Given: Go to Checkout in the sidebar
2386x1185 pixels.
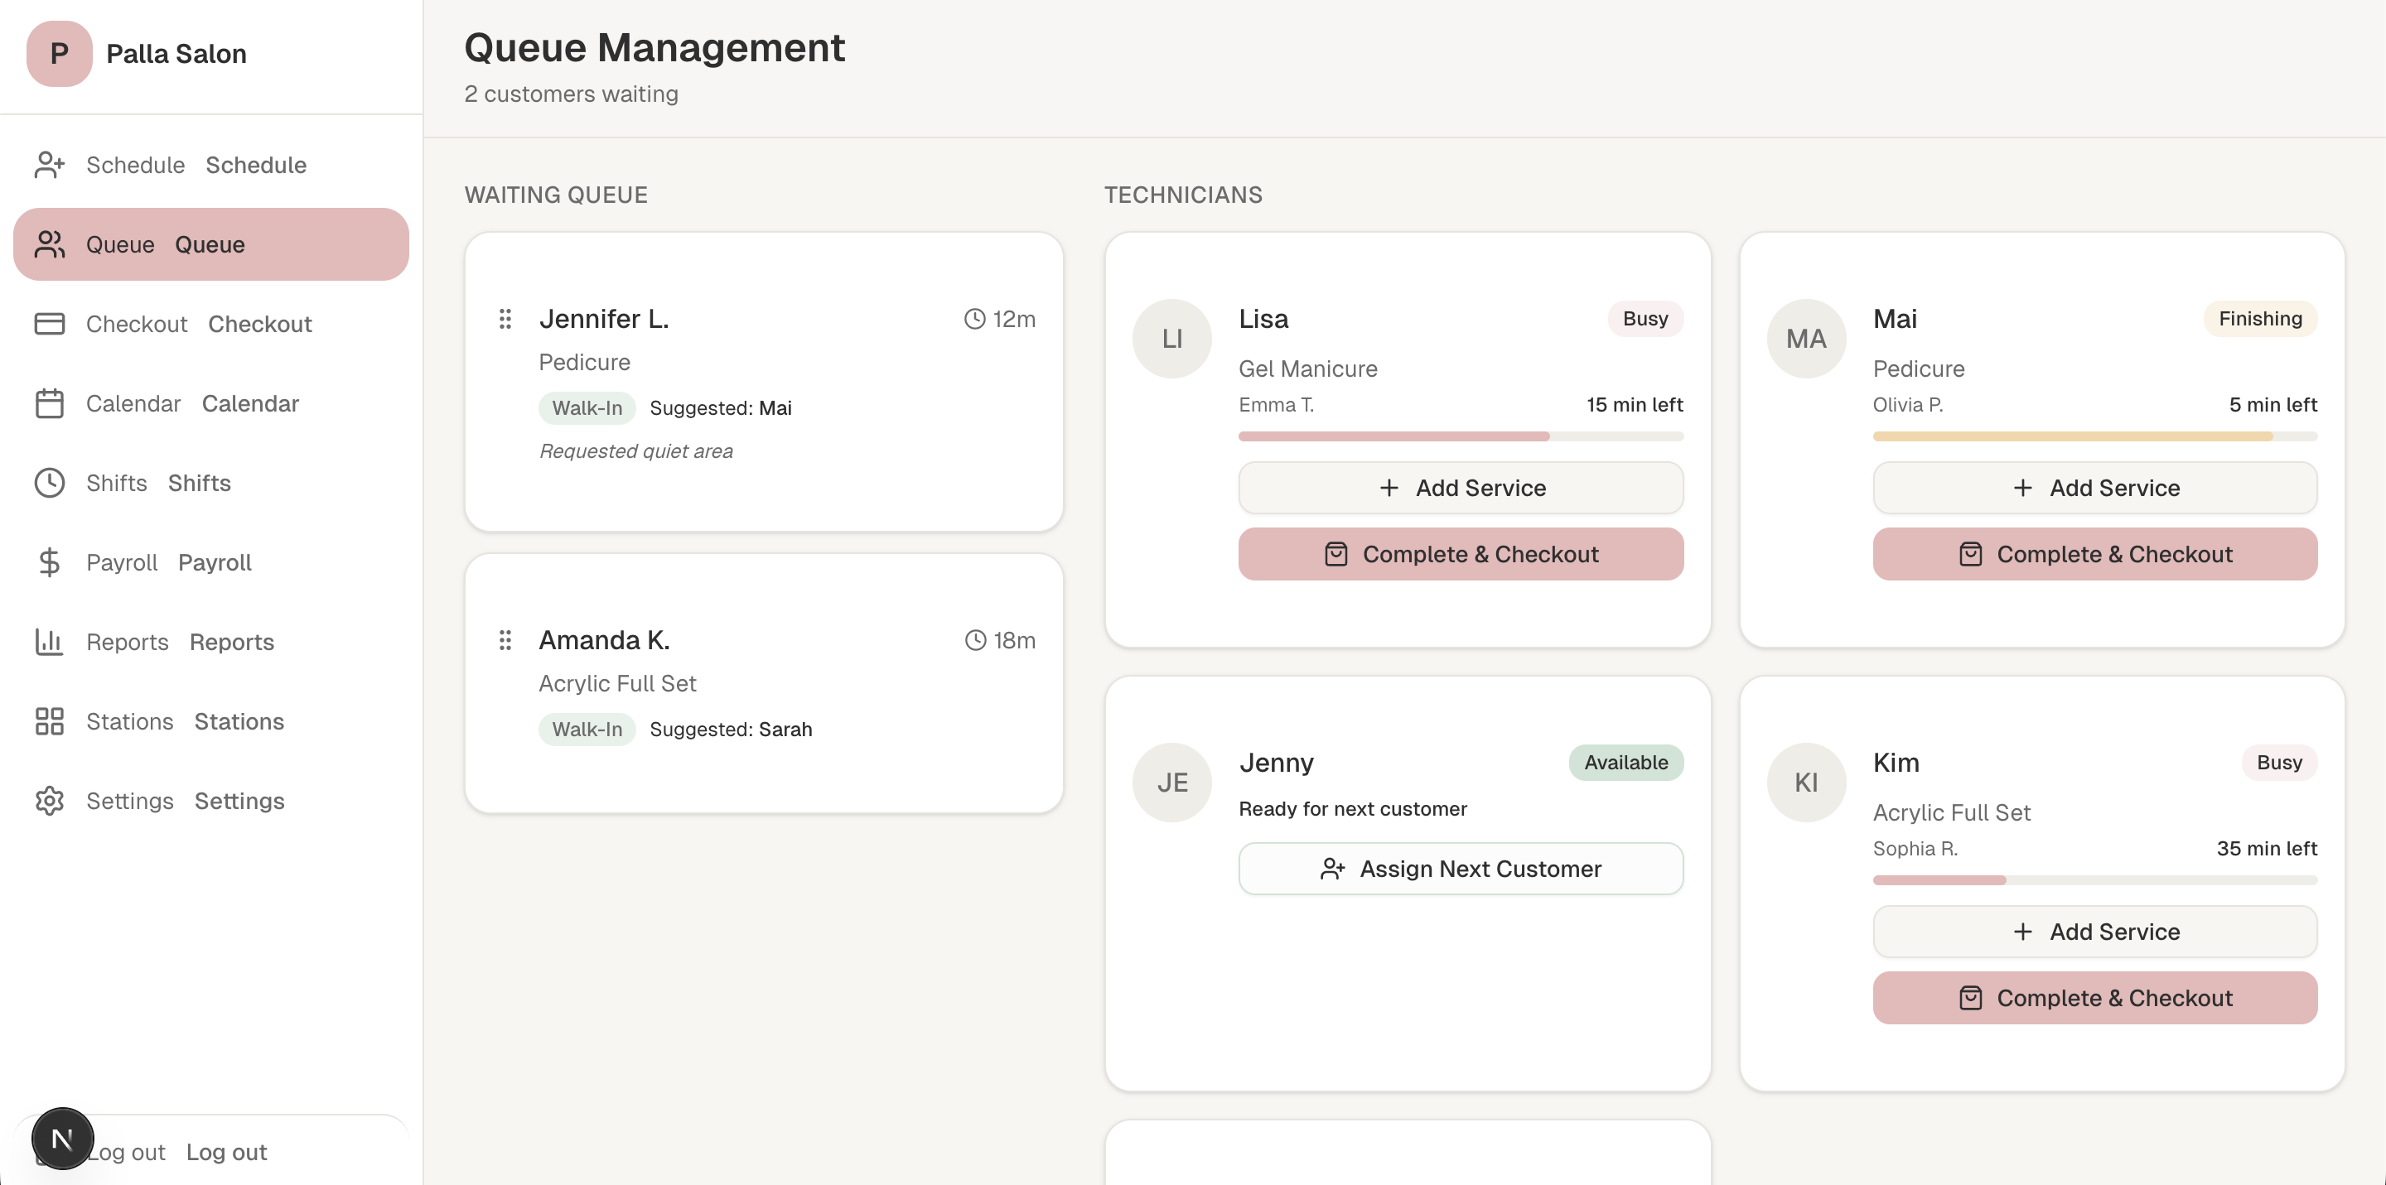Looking at the screenshot, I should tap(211, 324).
